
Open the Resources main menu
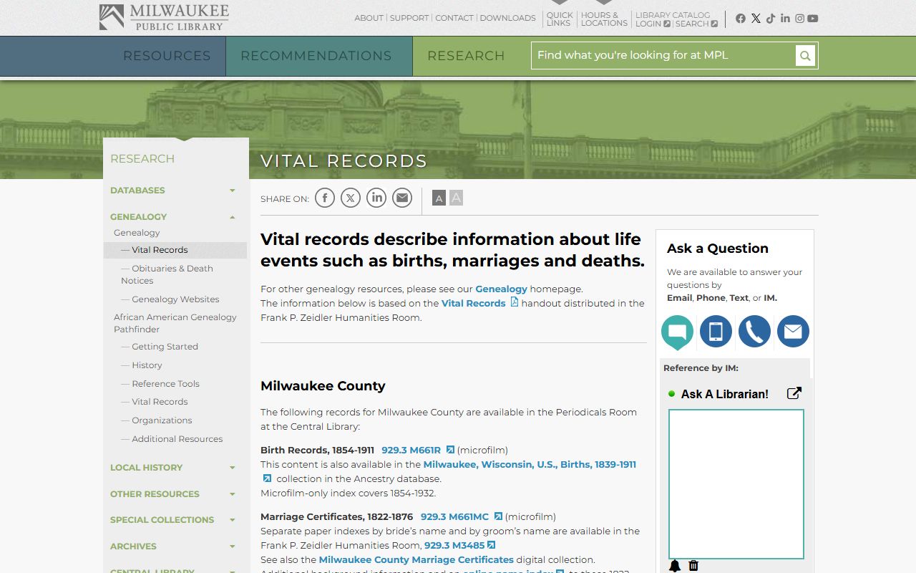point(167,56)
